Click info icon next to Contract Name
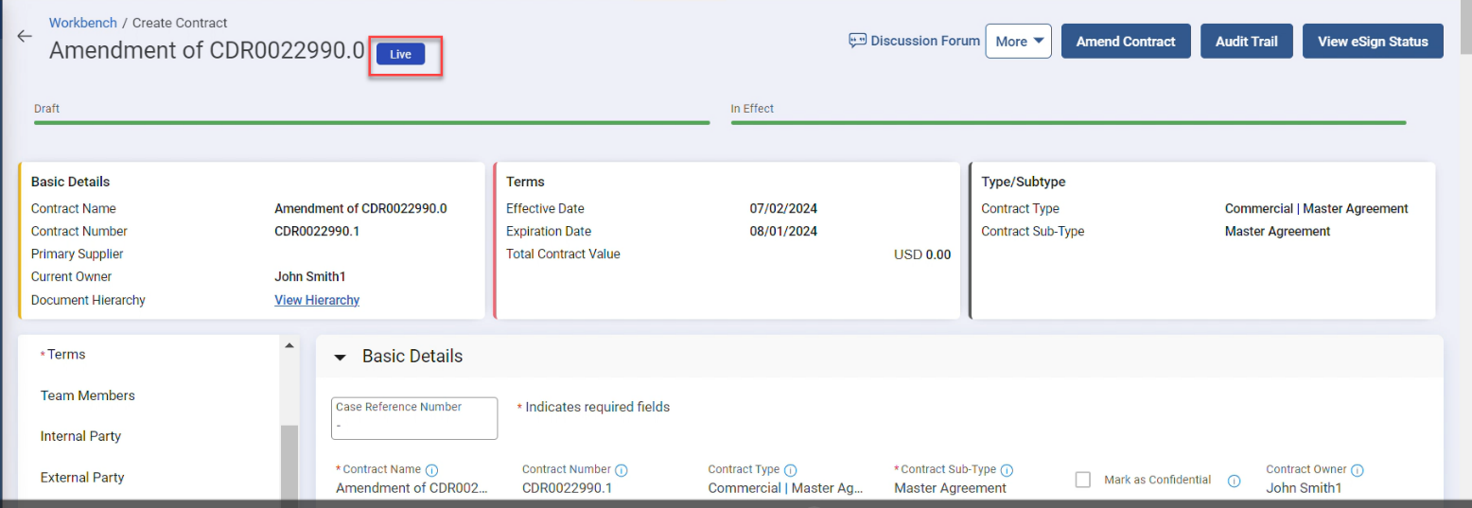This screenshot has width=1472, height=508. [x=431, y=470]
